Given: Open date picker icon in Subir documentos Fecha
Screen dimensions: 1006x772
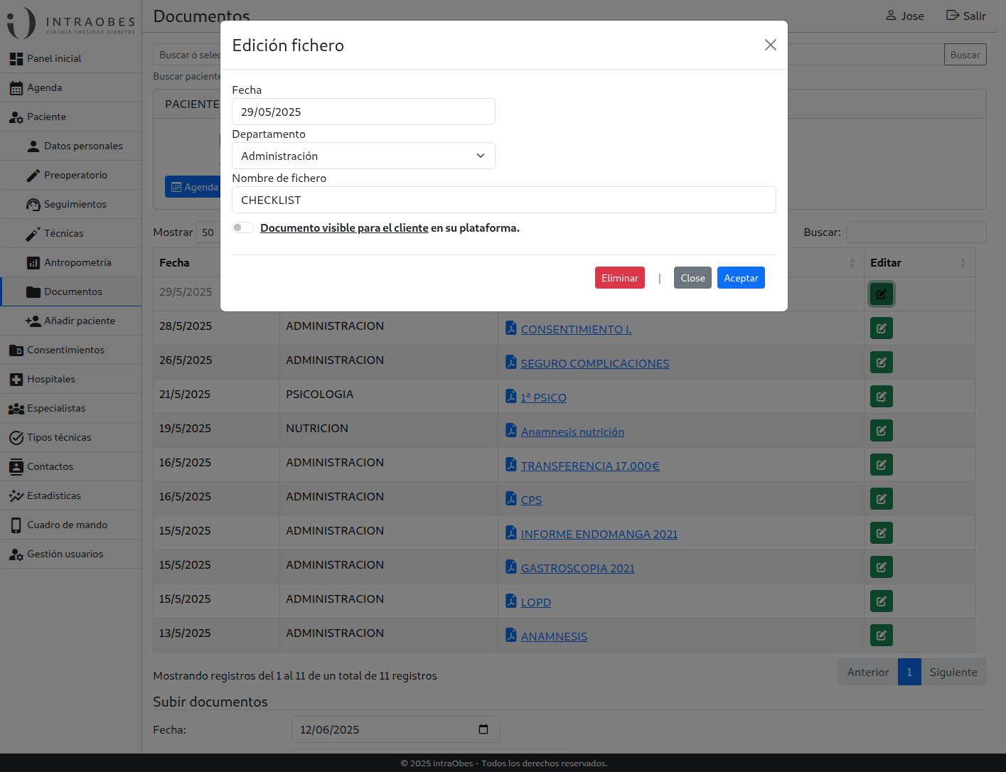Looking at the screenshot, I should (x=483, y=729).
